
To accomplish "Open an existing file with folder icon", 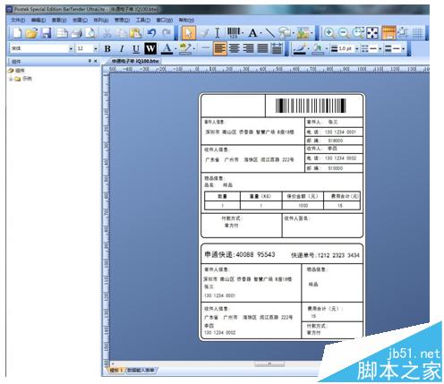I will (31, 33).
